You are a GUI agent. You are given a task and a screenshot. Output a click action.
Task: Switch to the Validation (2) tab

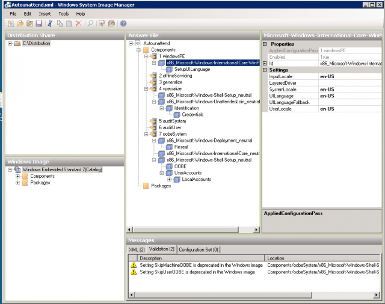[162, 249]
